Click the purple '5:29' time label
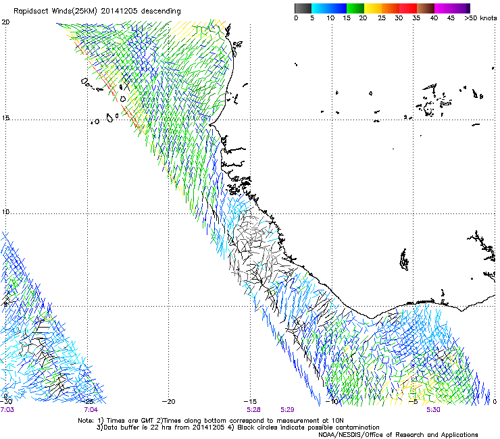500x439 pixels. tap(287, 410)
